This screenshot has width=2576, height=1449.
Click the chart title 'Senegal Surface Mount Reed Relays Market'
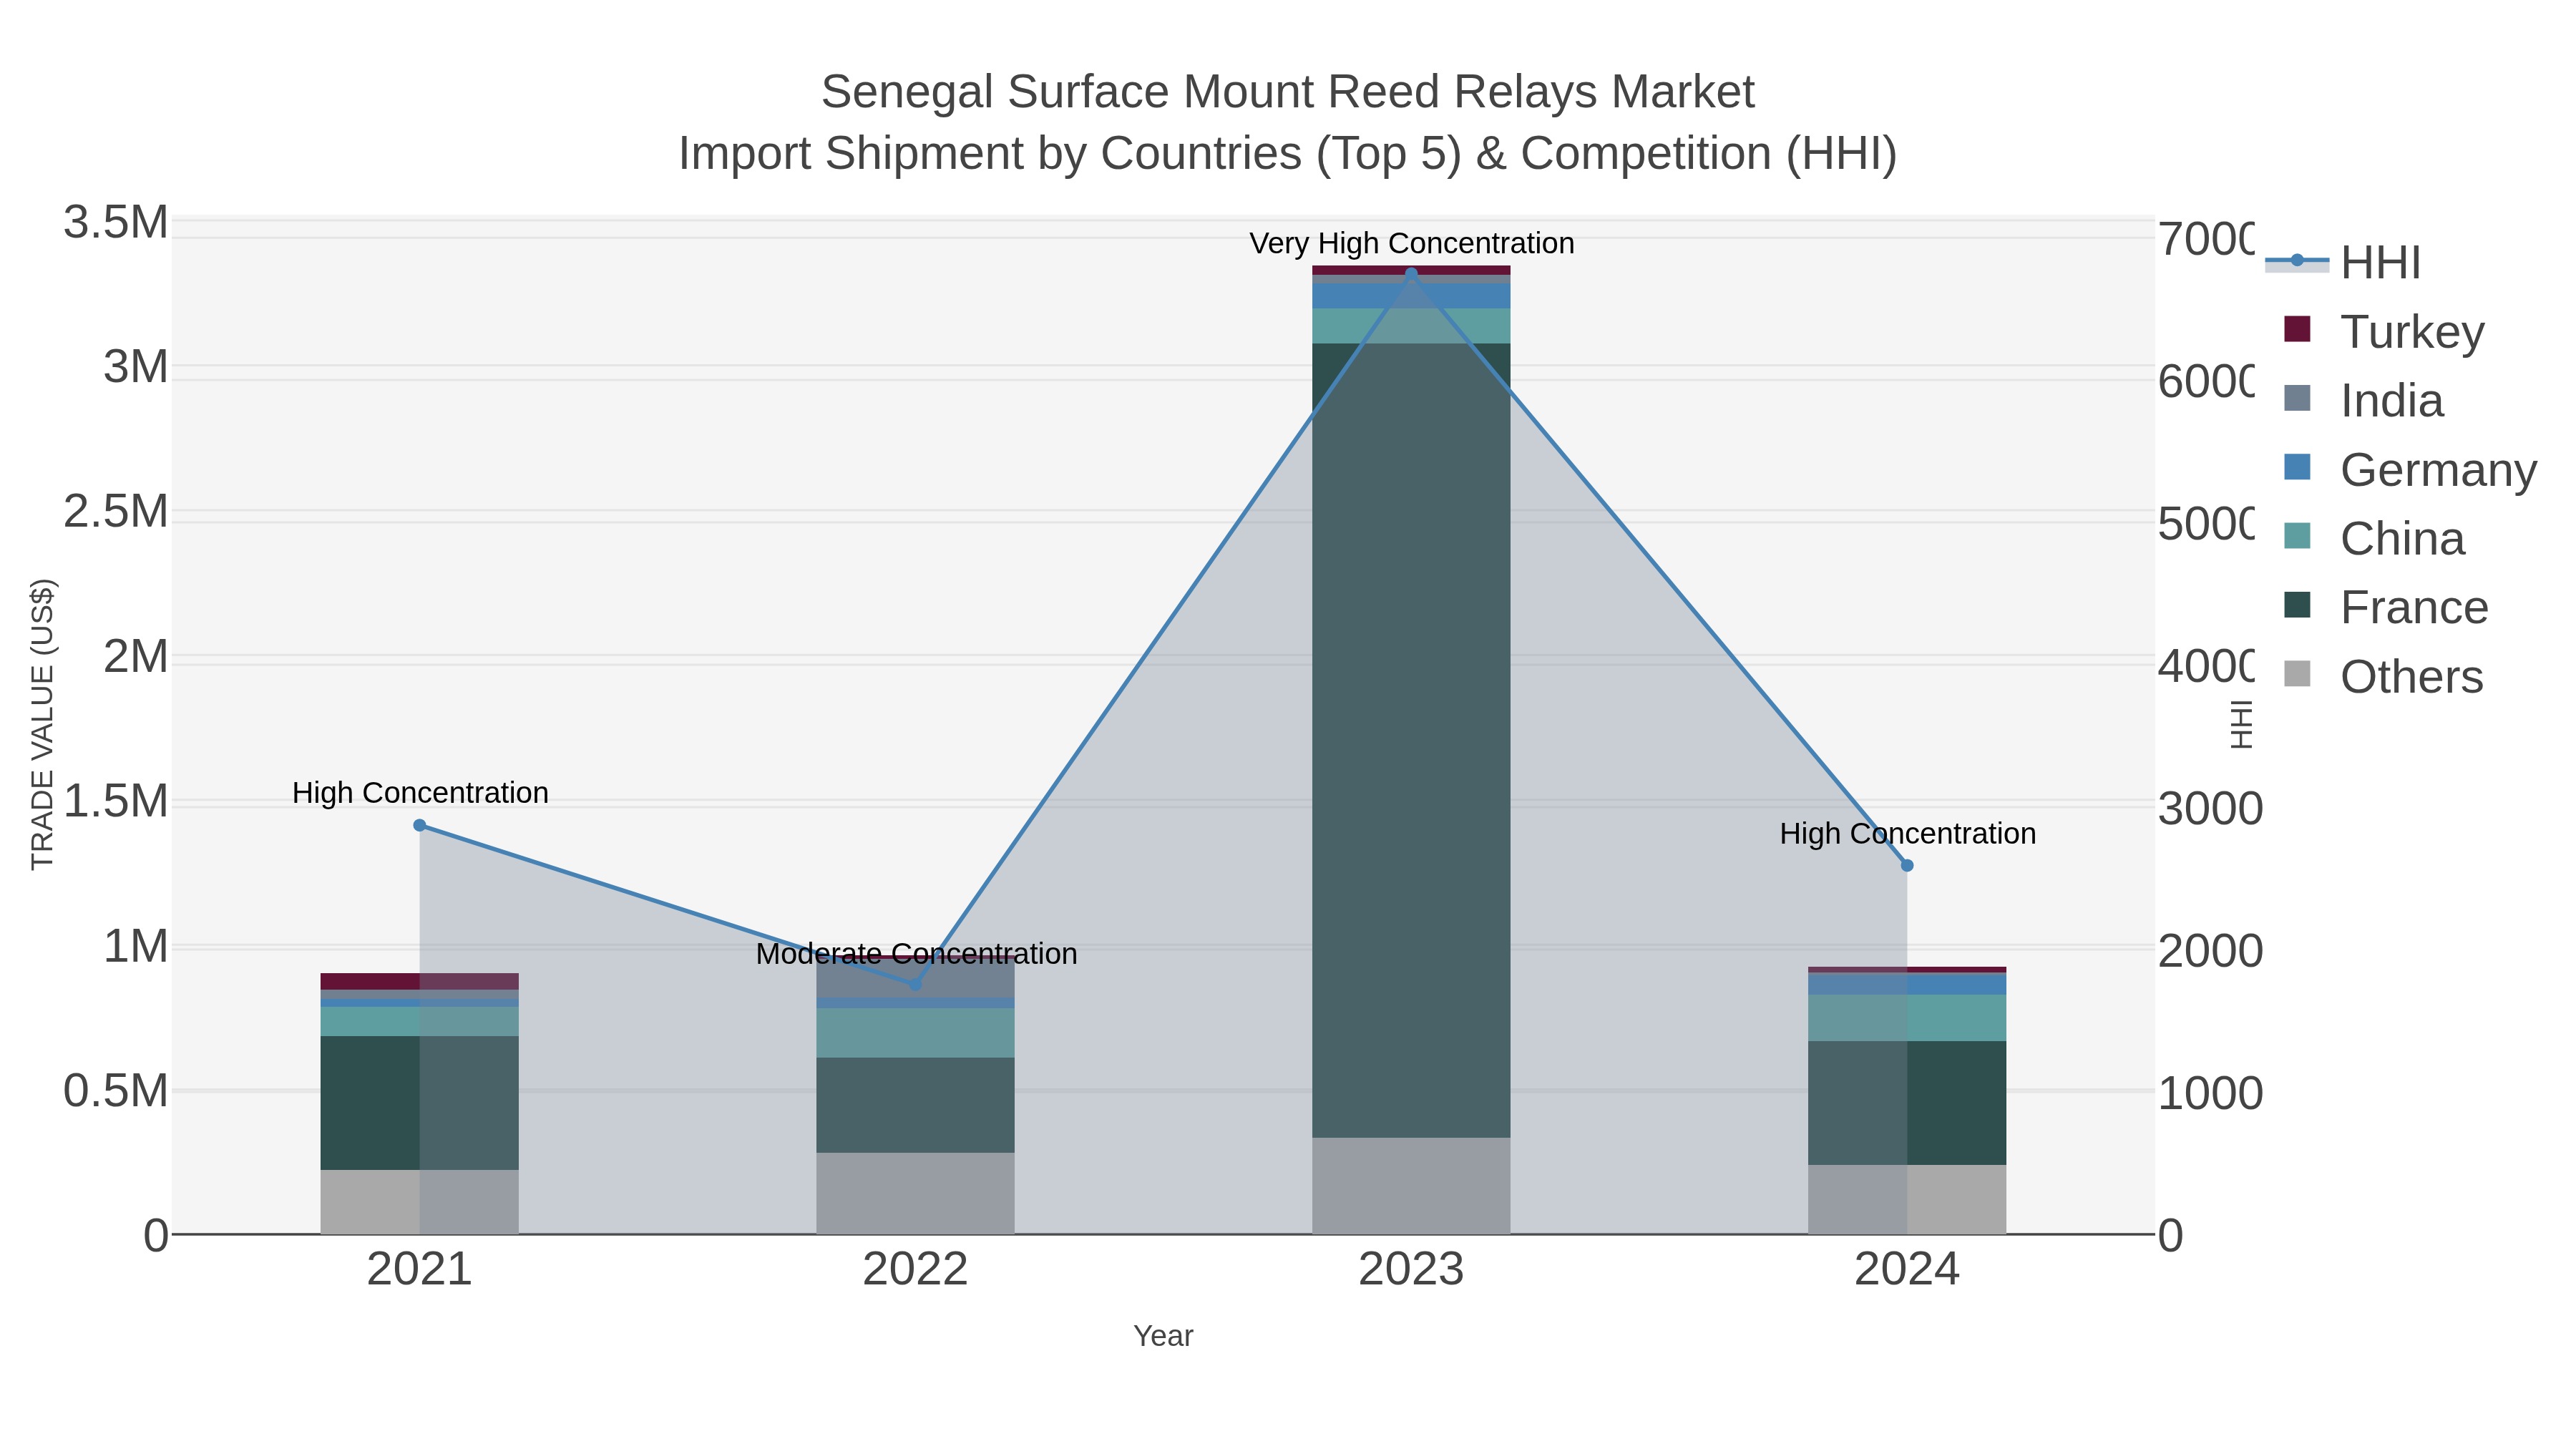1288,92
